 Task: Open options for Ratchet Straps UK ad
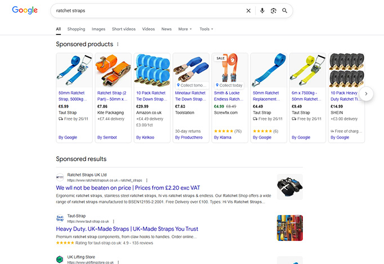point(146,180)
